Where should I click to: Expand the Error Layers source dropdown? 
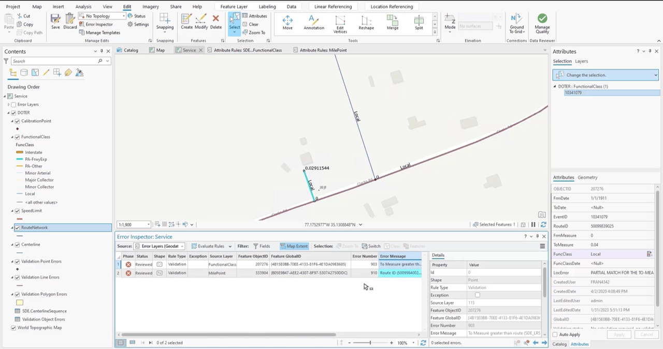tap(182, 246)
